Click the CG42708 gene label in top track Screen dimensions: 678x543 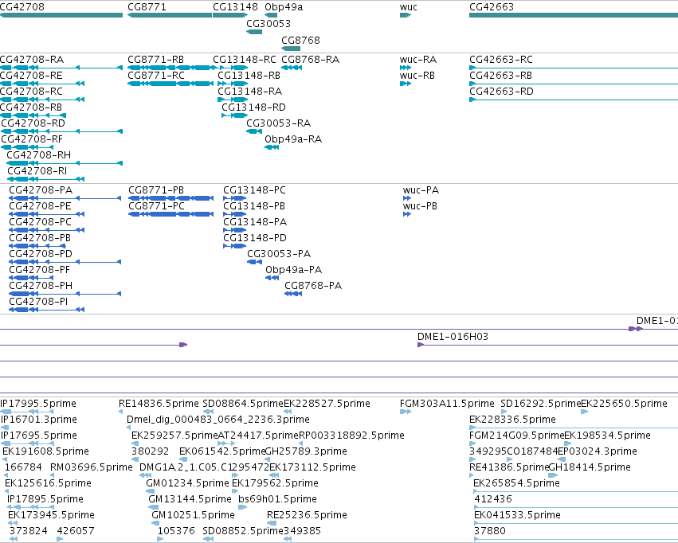click(x=22, y=7)
